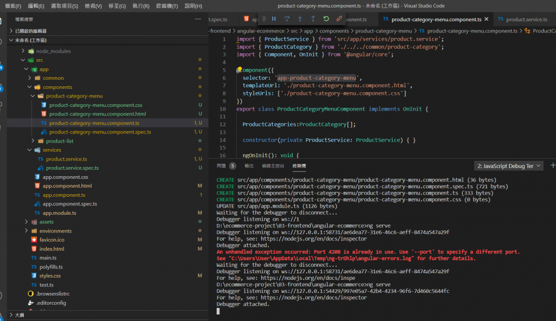The image size is (556, 321).
Task: Expand the node_modules folder
Action: coord(53,51)
